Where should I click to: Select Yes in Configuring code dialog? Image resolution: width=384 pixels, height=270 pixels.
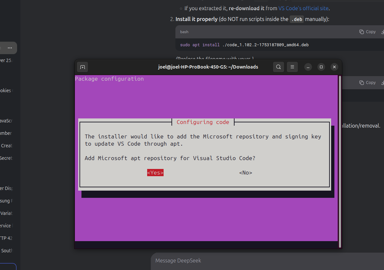coord(155,173)
